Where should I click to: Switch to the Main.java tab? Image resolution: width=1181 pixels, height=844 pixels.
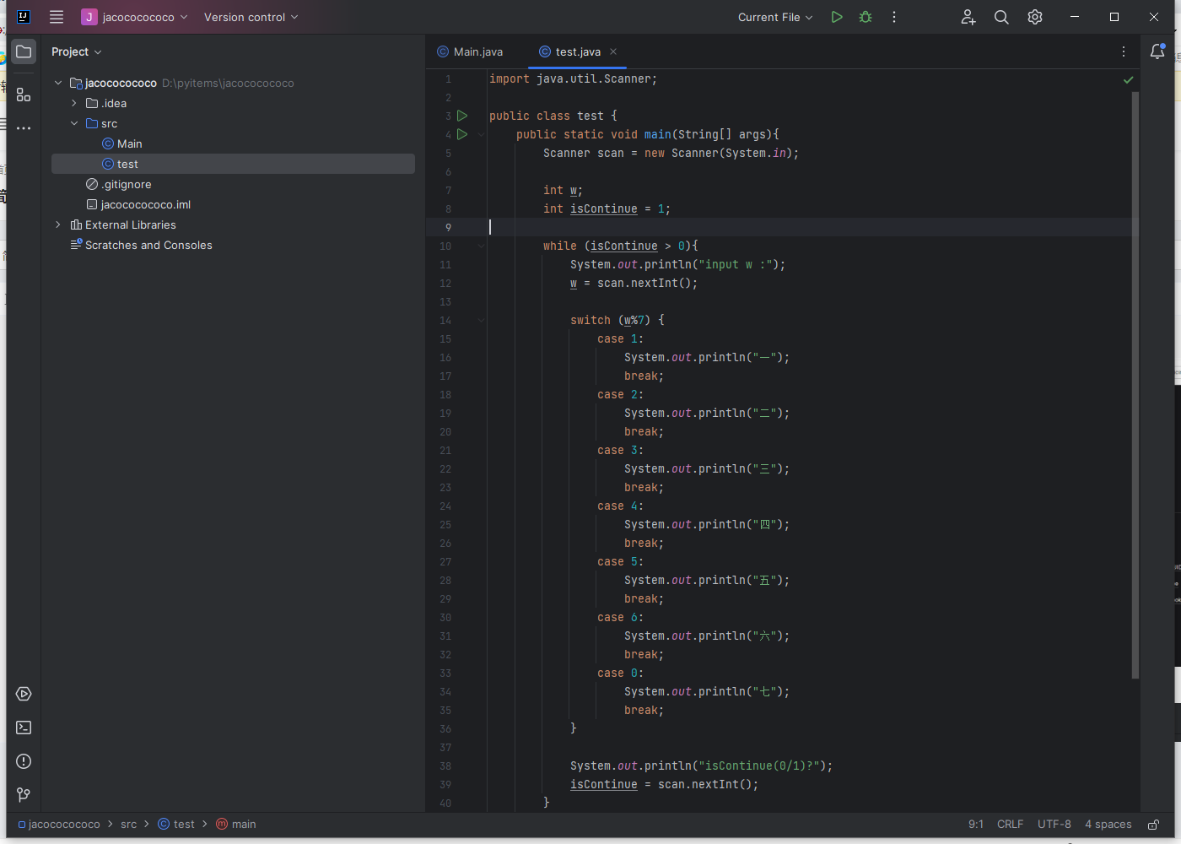471,51
